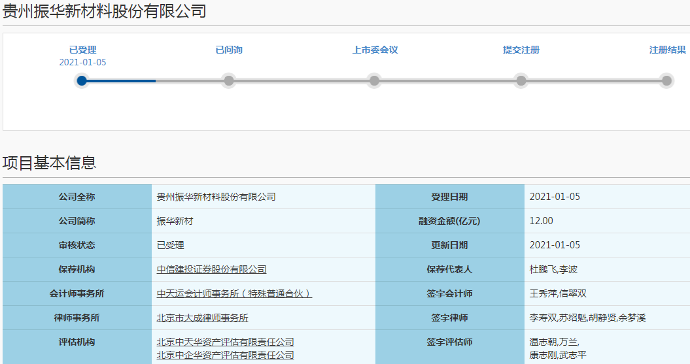This screenshot has height=364, width=690.
Task: Select the 上市委会议 stage label
Action: pyautogui.click(x=375, y=50)
